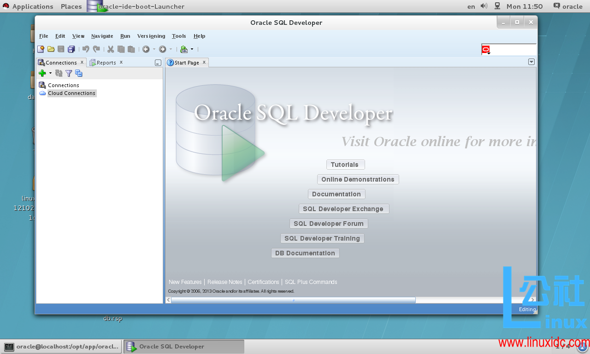Open the View menu
The image size is (590, 354).
tap(78, 36)
